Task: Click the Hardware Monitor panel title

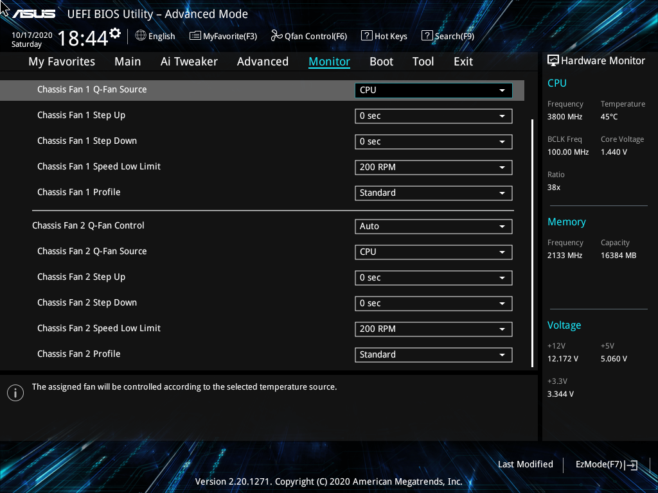Action: click(603, 61)
